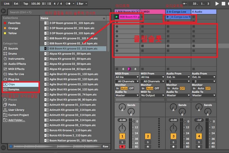Viewport: 229px width, 153px height.
Task: Toggle the metronome icon
Action: coord(68,4)
